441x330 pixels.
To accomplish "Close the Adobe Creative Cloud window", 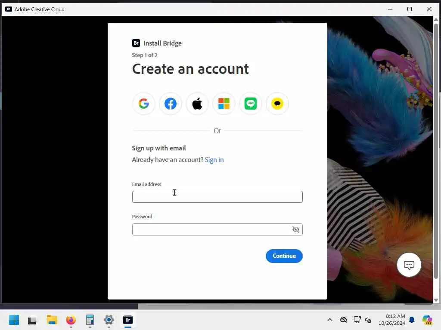I will (x=429, y=9).
